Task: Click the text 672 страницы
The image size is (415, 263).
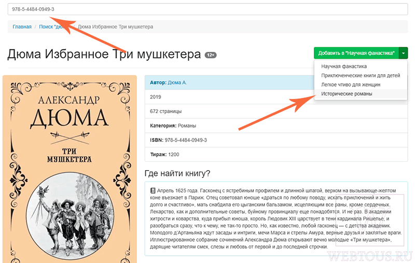Action: (165, 112)
